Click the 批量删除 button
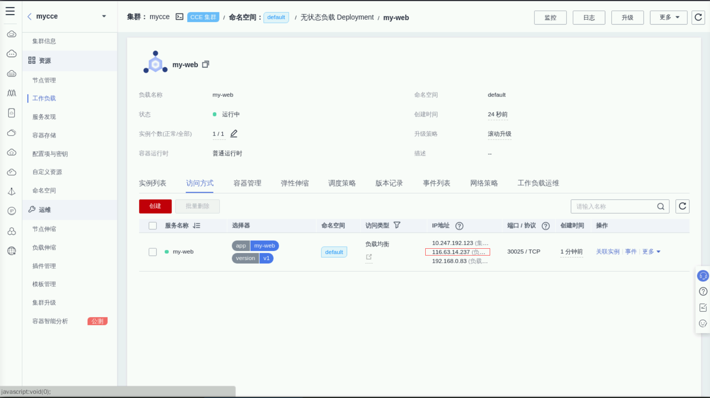Viewport: 710px width, 398px height. click(x=197, y=206)
